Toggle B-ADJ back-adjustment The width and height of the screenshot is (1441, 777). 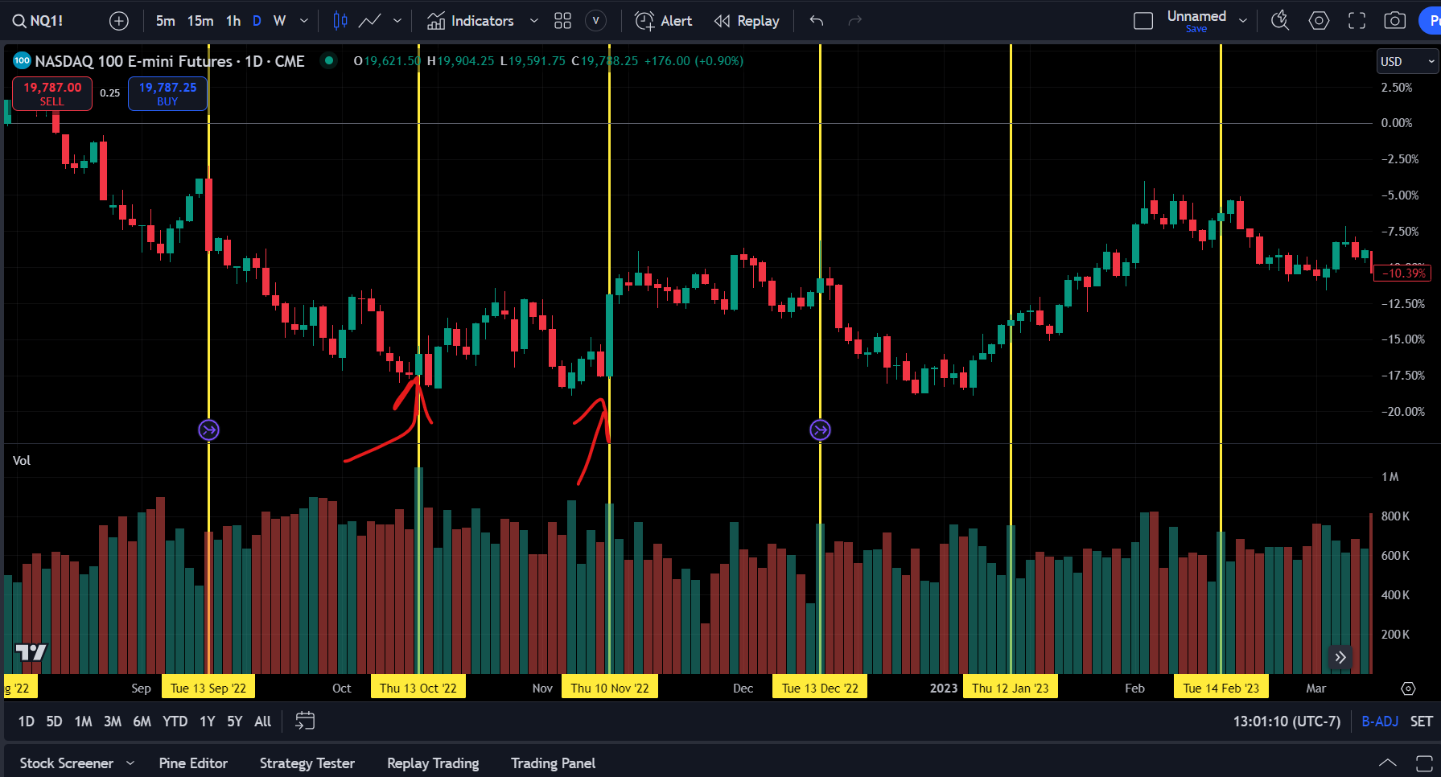pyautogui.click(x=1379, y=721)
